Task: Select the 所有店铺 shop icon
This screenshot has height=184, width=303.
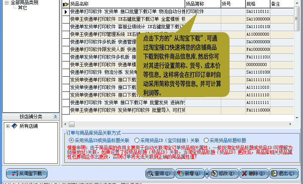Action: [14, 126]
